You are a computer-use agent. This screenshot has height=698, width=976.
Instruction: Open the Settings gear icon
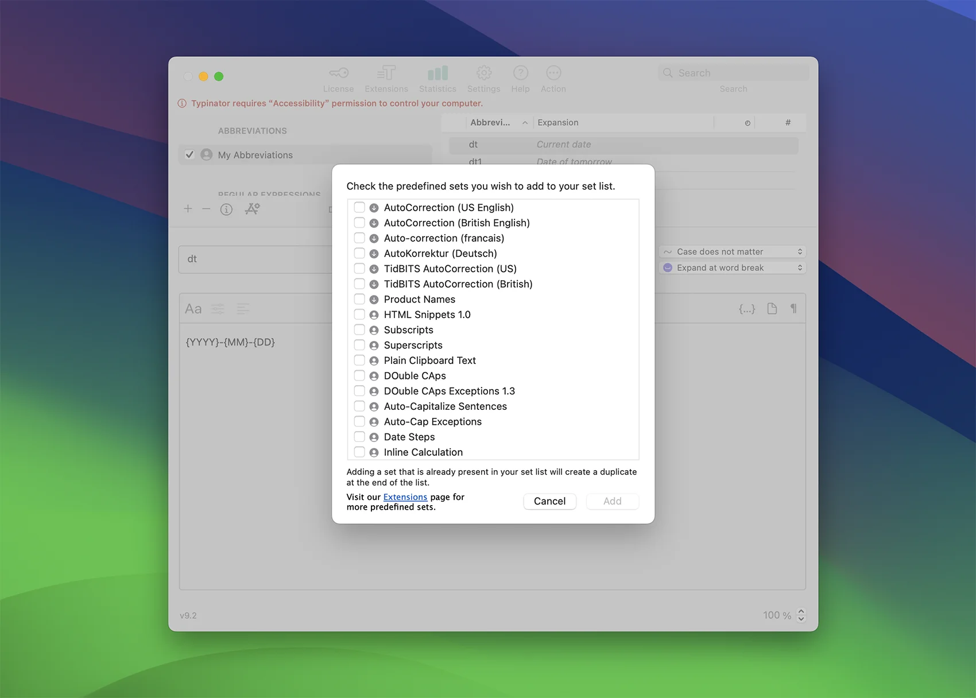click(484, 73)
